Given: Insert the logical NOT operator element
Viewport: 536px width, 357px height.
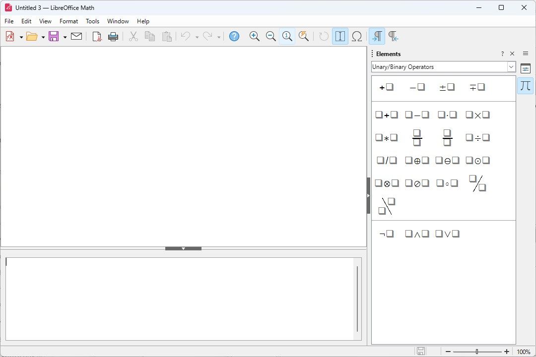Looking at the screenshot, I should tap(387, 234).
